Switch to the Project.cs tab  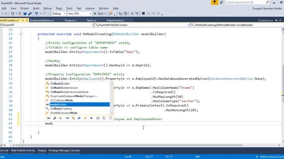70,20
